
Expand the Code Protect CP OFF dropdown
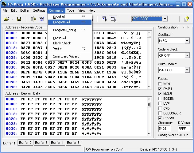[x=187, y=55]
